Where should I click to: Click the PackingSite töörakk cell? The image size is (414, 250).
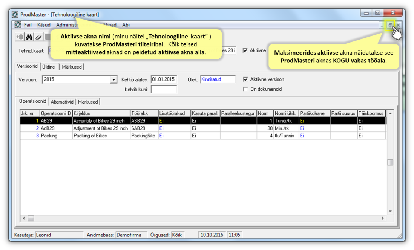[144, 136]
